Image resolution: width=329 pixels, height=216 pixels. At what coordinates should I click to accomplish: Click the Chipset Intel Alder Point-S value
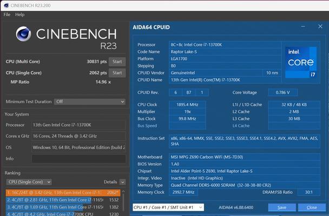(245, 171)
